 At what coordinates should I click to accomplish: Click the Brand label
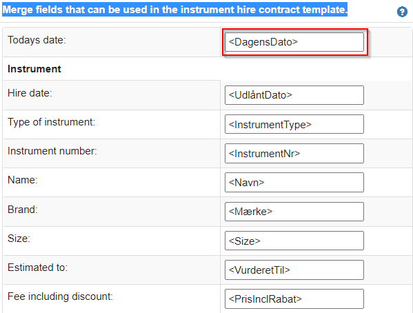coord(22,210)
